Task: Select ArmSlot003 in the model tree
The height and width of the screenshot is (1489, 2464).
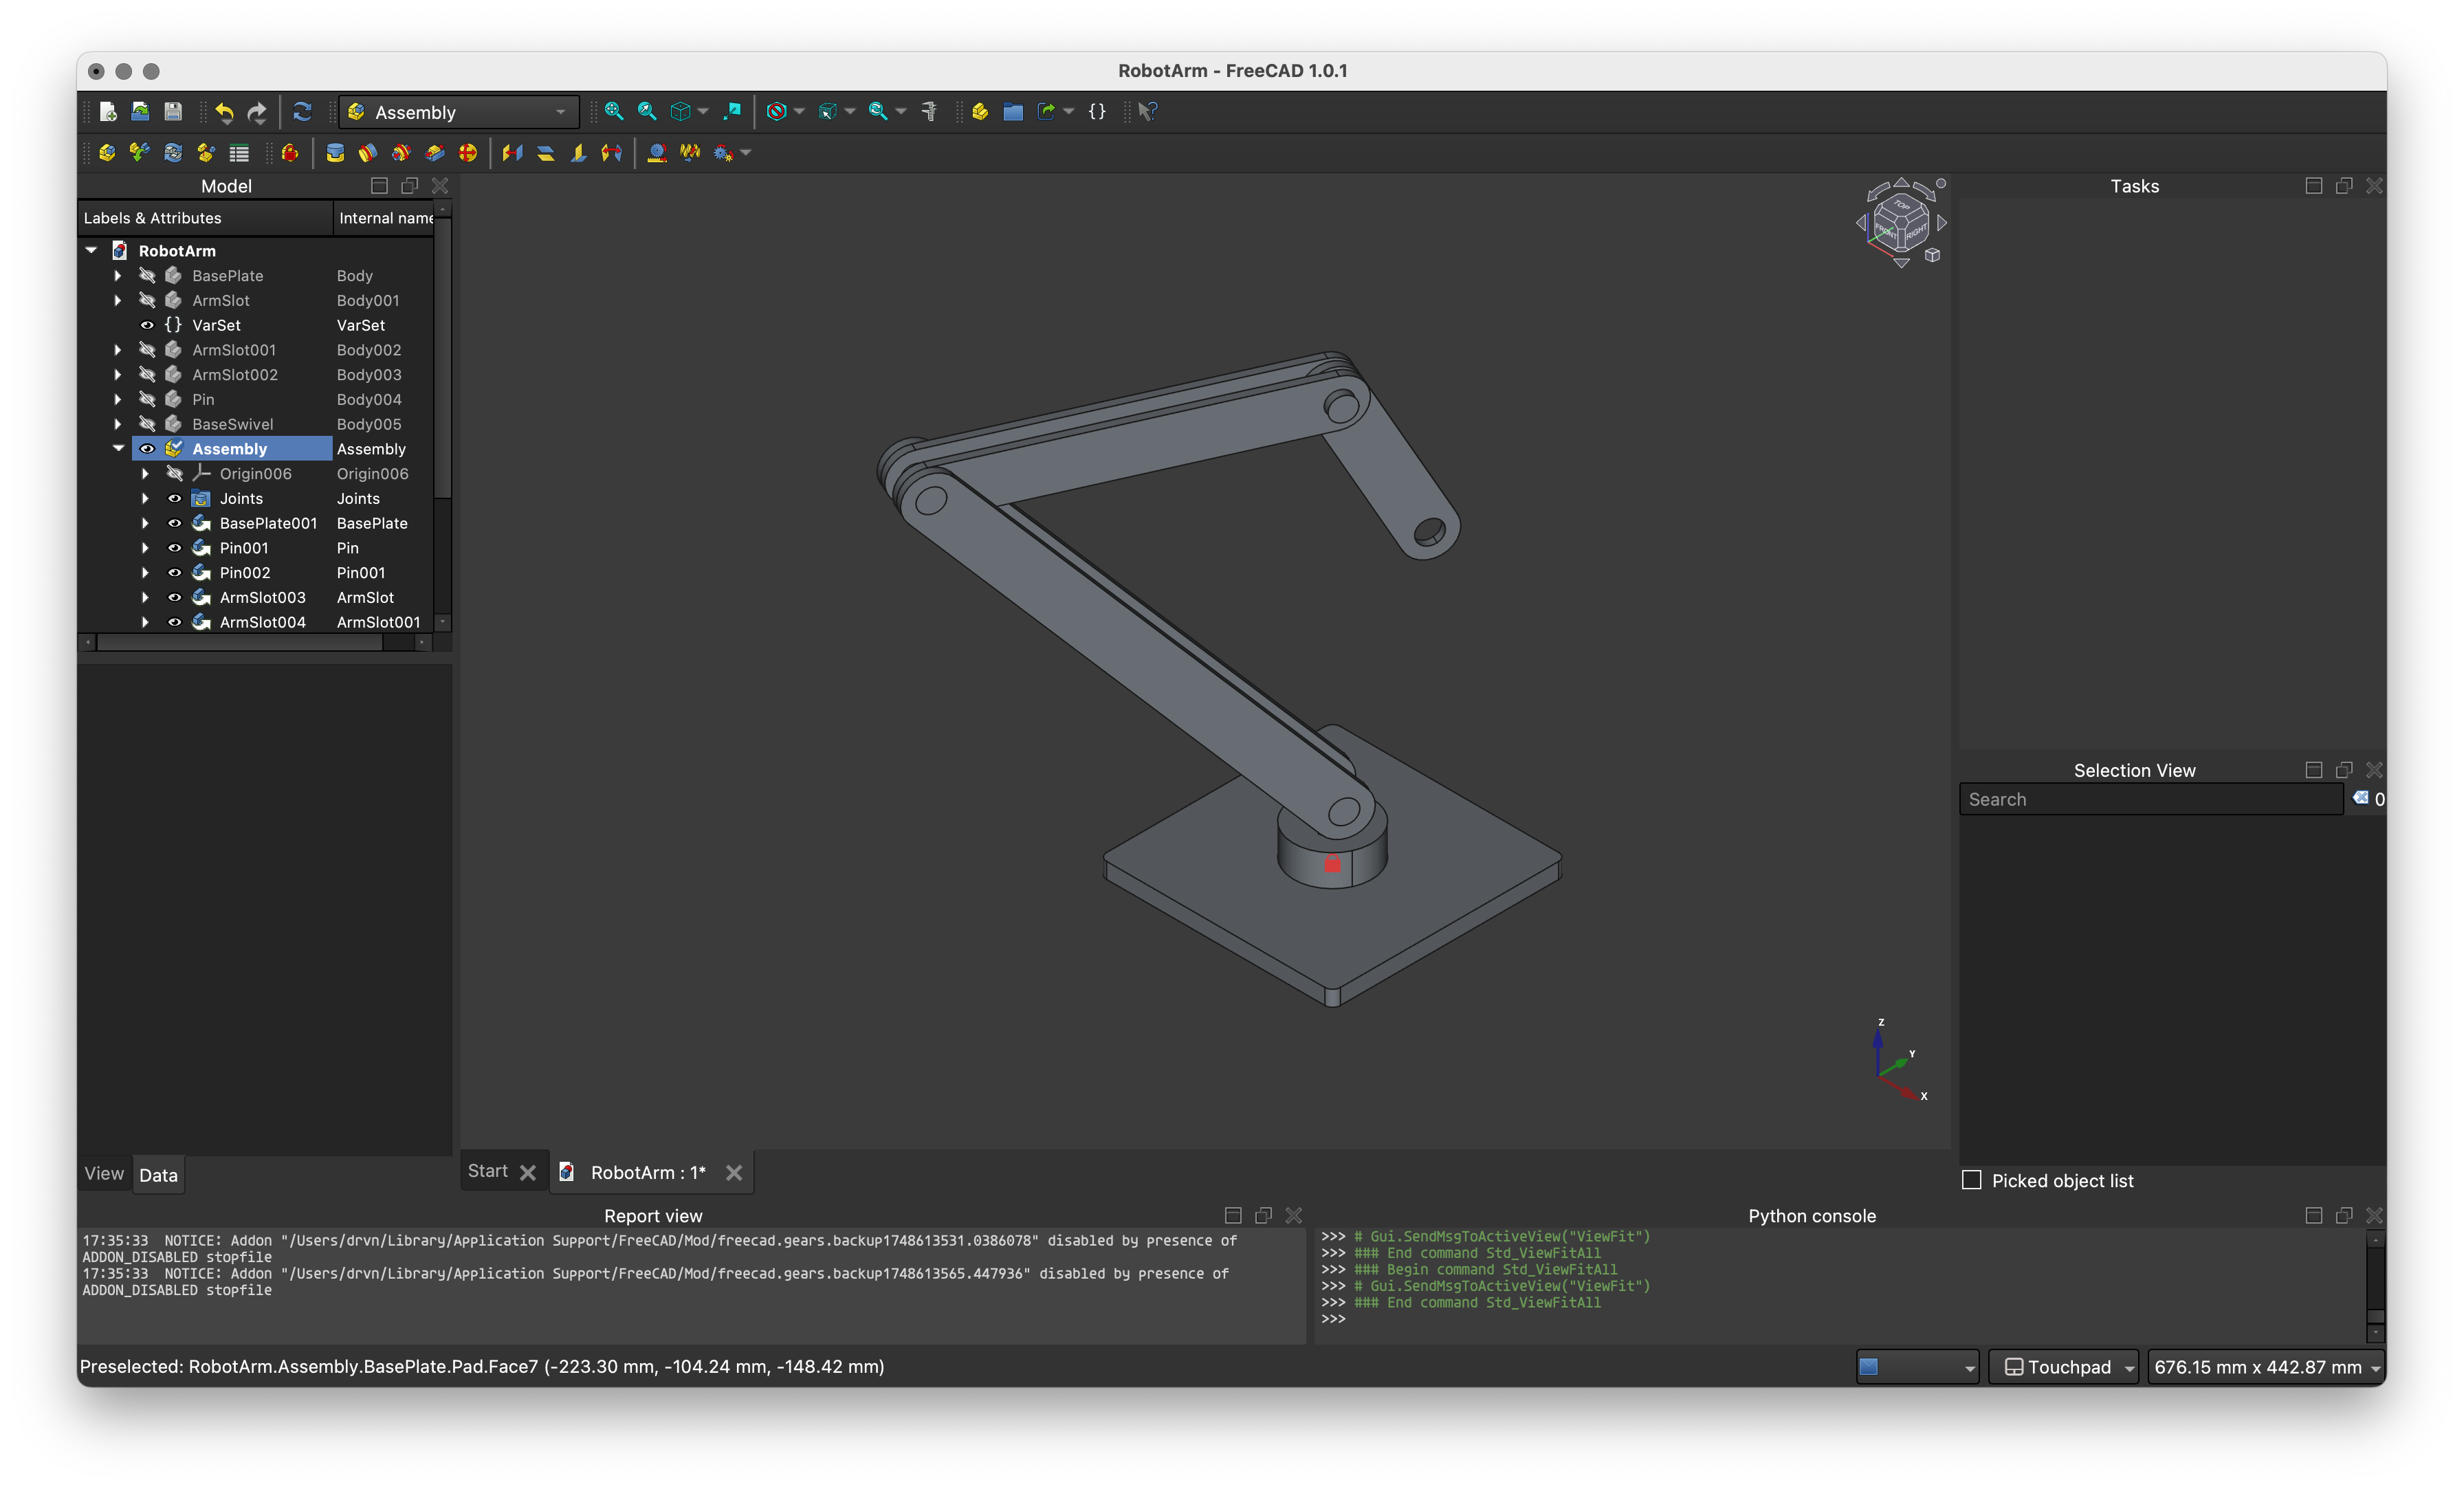Action: [x=262, y=597]
